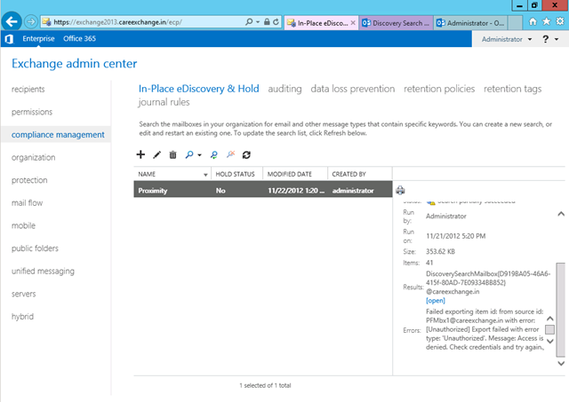Open public folders in left navigation
Screen dimensions: 569x402
(35, 248)
